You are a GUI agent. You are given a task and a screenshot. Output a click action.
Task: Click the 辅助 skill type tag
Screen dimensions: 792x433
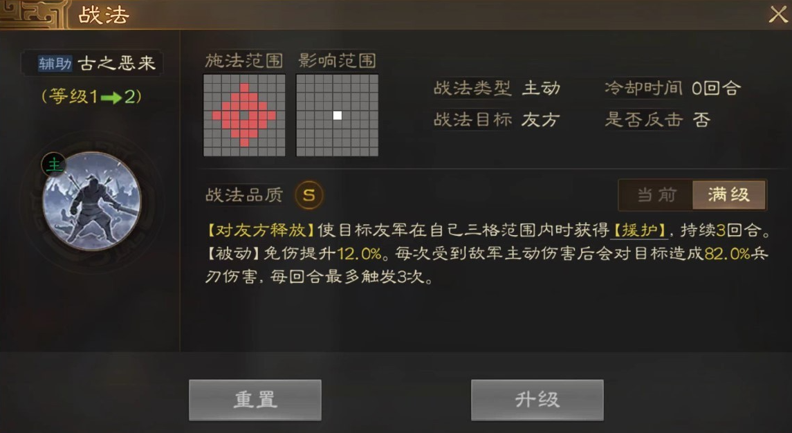[x=55, y=63]
